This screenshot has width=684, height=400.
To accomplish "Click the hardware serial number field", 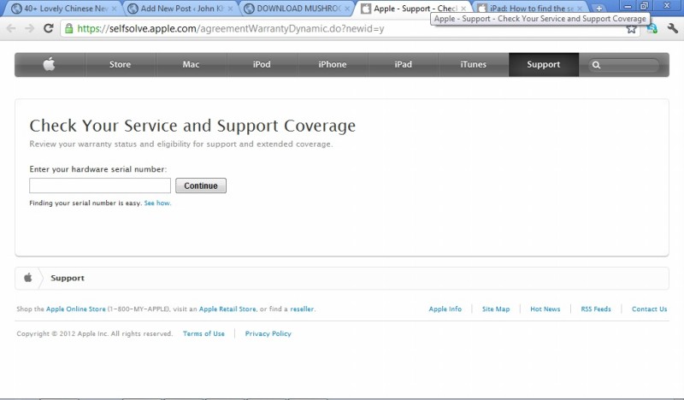I will coord(100,185).
